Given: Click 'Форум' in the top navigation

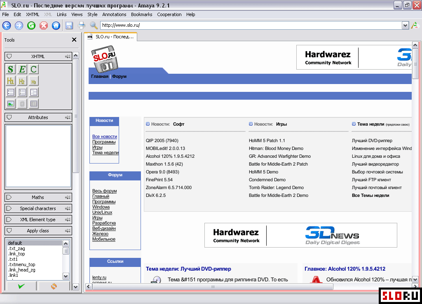Looking at the screenshot, I should [x=119, y=76].
